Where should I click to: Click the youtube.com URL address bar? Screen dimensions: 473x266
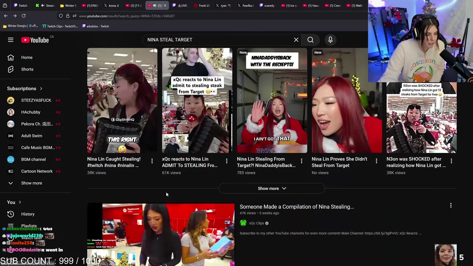127,16
